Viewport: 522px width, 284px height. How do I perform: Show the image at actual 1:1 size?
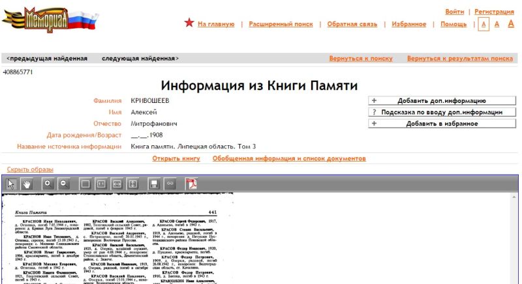(101, 184)
